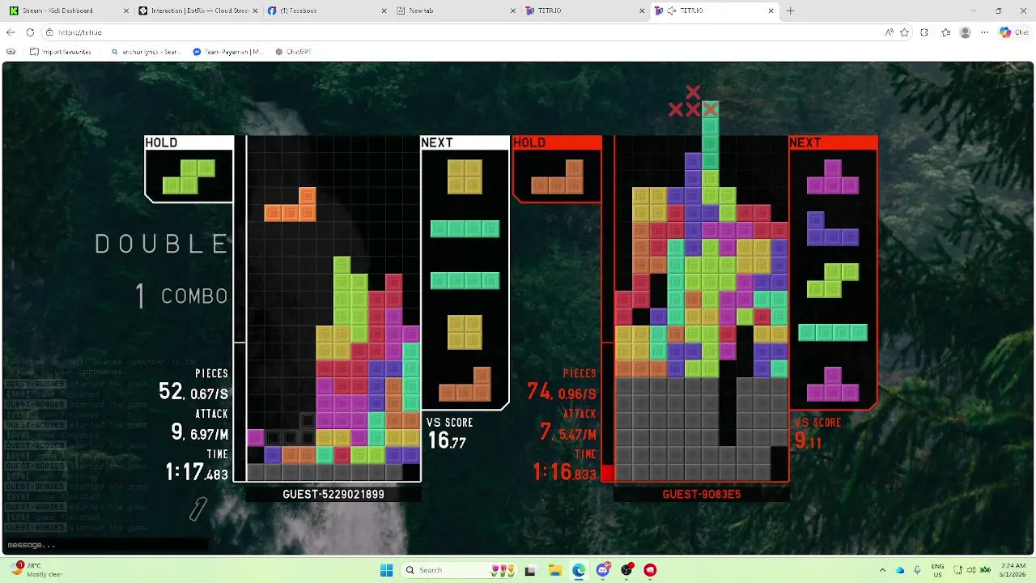Click the player time 1:17.483

(x=197, y=472)
